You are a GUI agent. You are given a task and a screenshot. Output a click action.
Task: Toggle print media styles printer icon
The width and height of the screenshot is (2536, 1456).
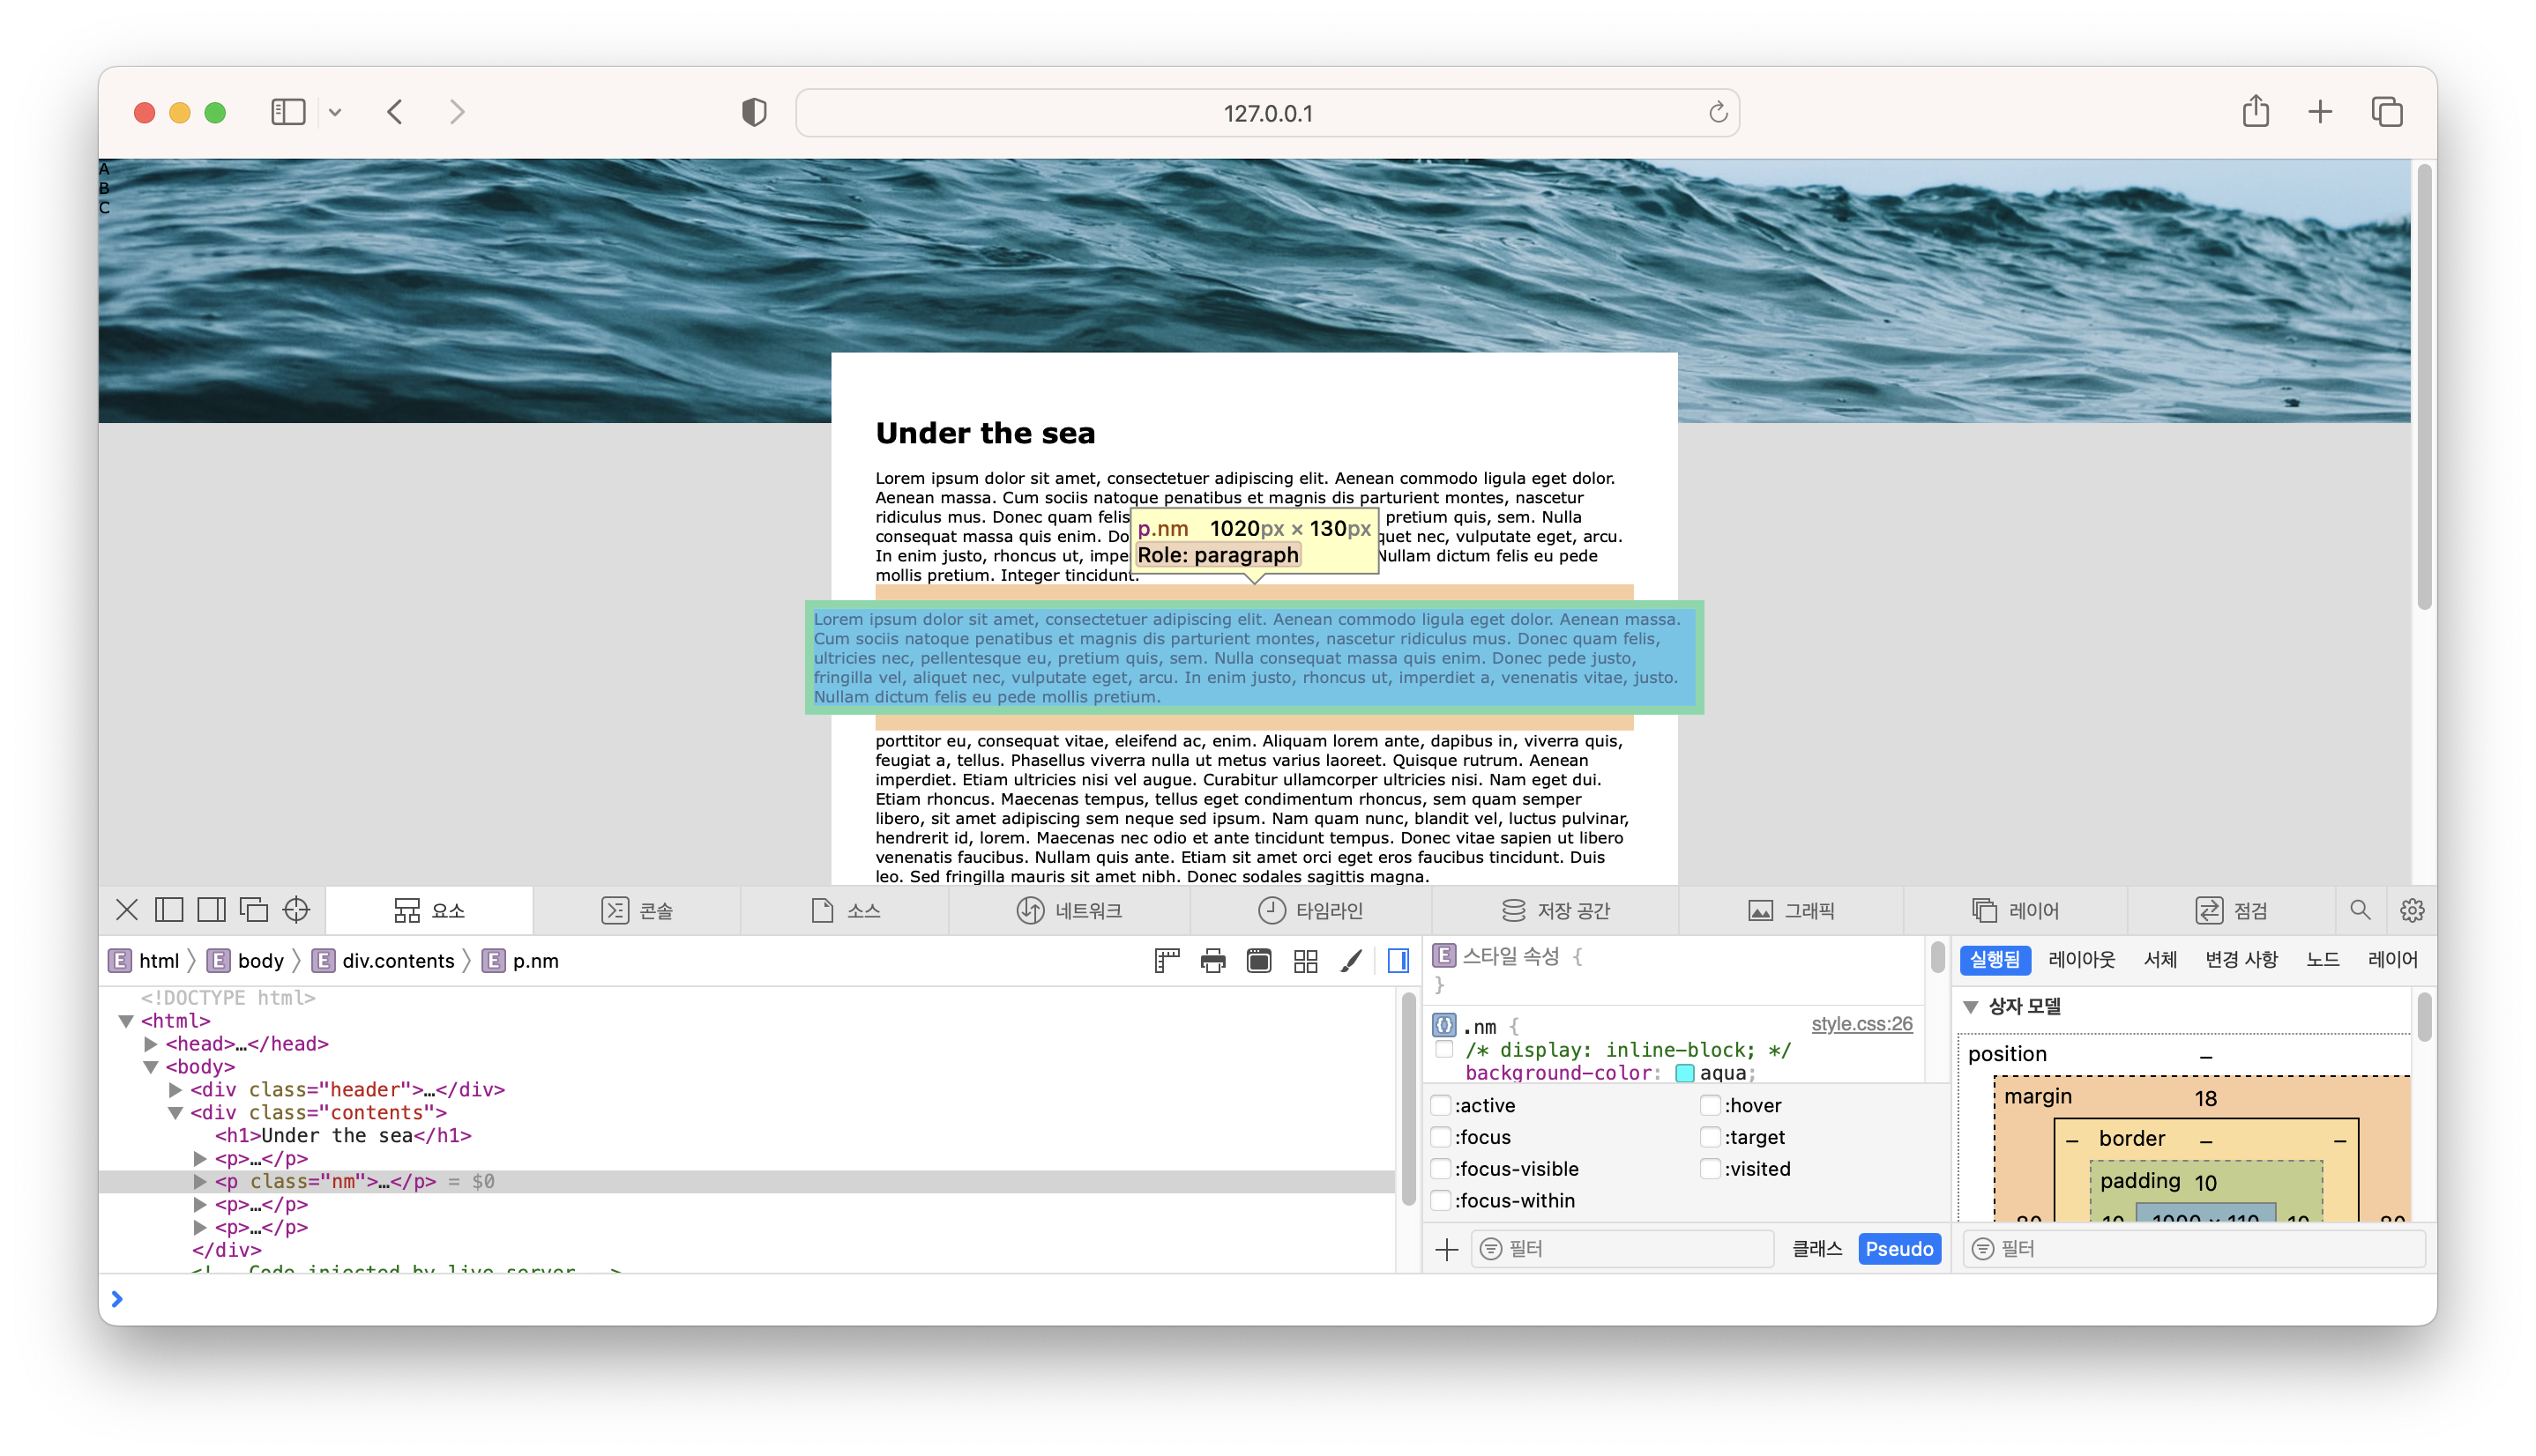click(1212, 961)
